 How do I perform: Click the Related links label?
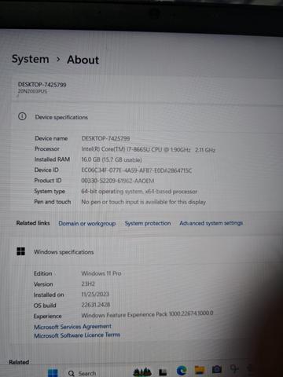point(33,223)
